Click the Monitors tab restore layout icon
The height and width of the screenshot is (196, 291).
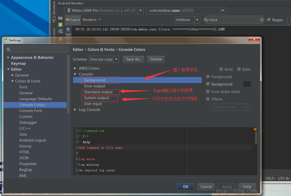[x=99, y=20]
